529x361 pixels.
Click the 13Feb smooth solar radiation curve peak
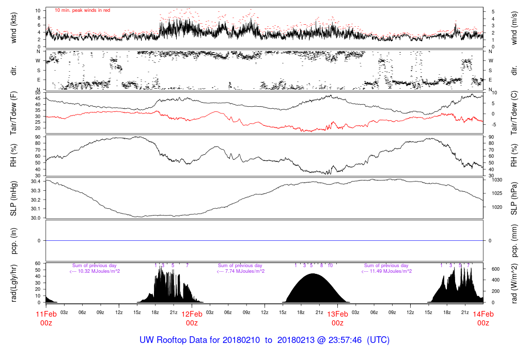(x=313, y=274)
